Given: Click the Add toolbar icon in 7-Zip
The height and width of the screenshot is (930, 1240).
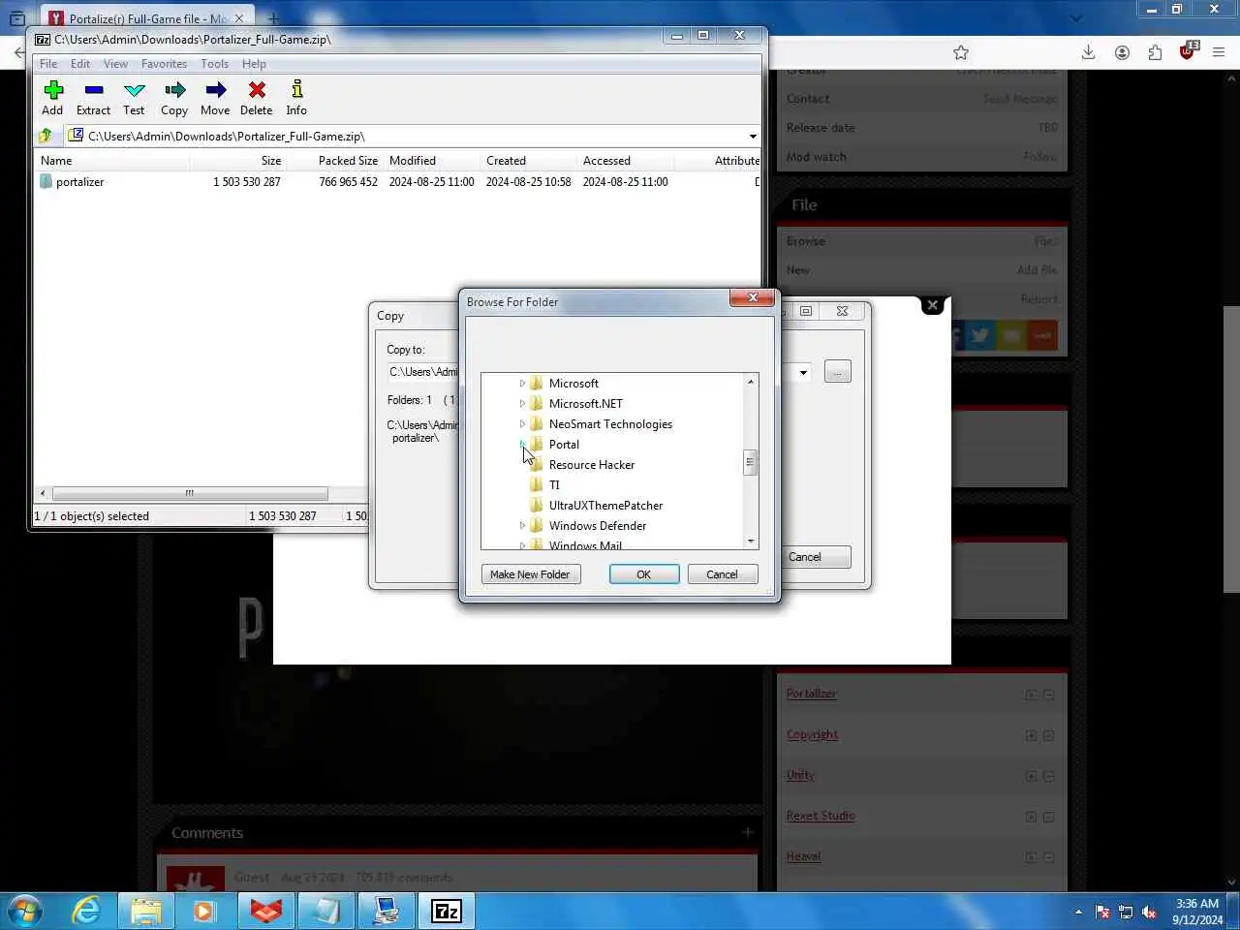Looking at the screenshot, I should [52, 98].
